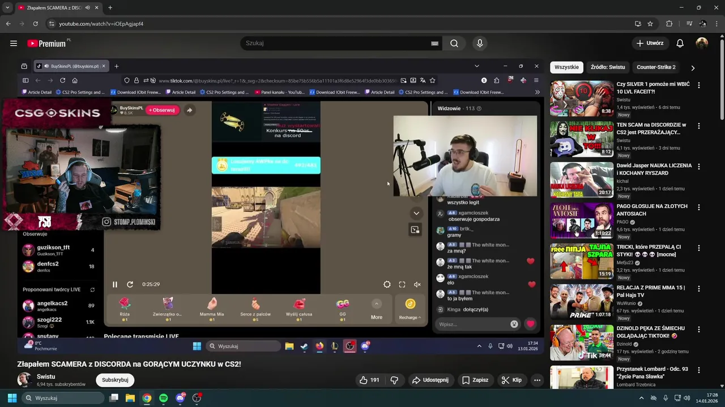
Task: Subscribe to Swistu with Subskrybuj
Action: point(115,380)
